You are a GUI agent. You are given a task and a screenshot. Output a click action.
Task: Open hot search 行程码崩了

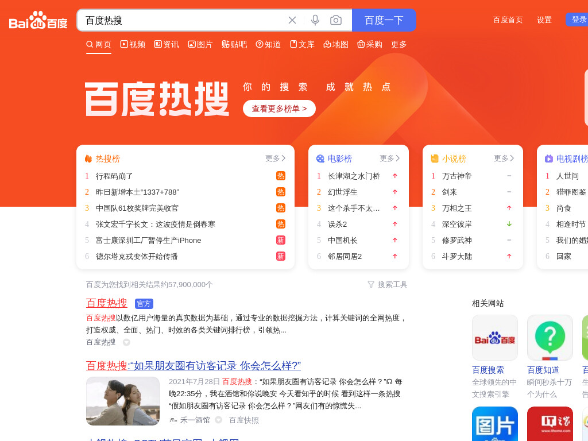(x=114, y=176)
